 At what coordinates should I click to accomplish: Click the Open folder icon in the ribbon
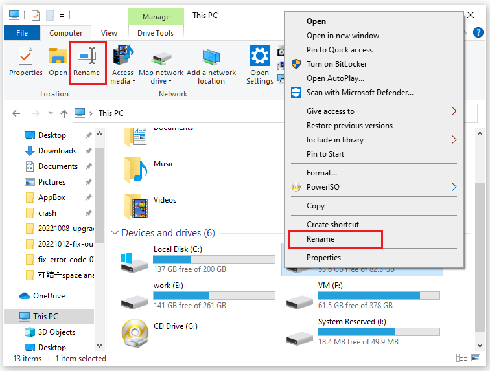coord(58,56)
